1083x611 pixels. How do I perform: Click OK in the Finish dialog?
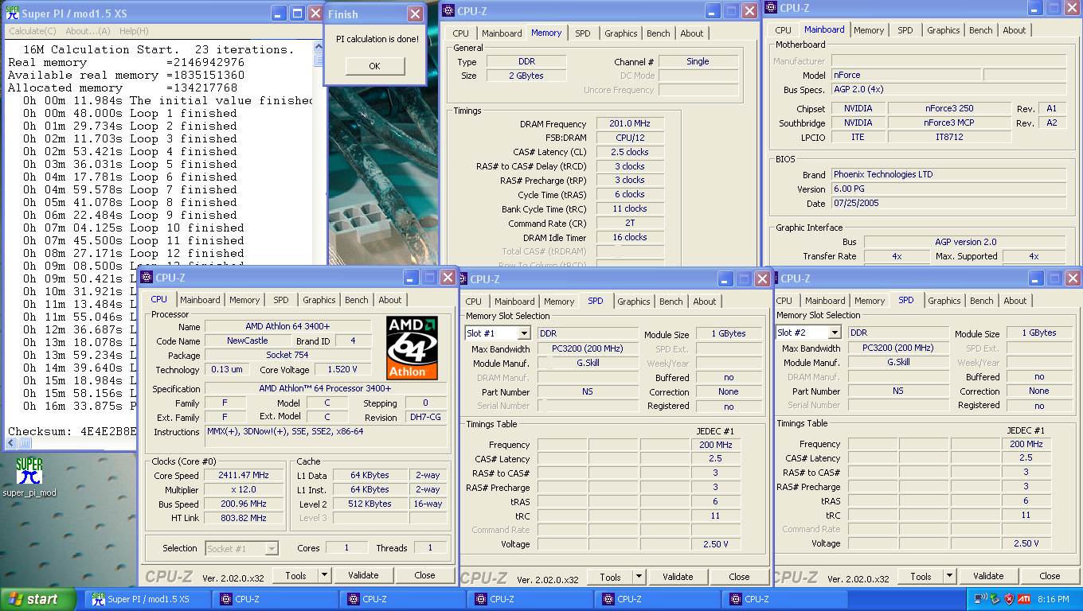pos(374,66)
